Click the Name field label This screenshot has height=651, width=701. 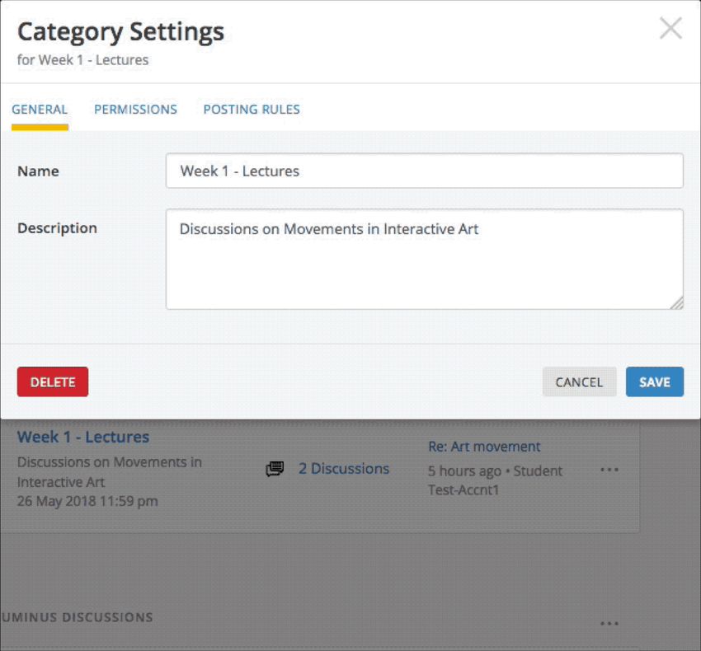[38, 171]
